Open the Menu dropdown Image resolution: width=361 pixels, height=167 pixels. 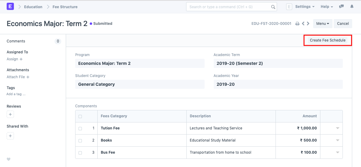click(323, 24)
